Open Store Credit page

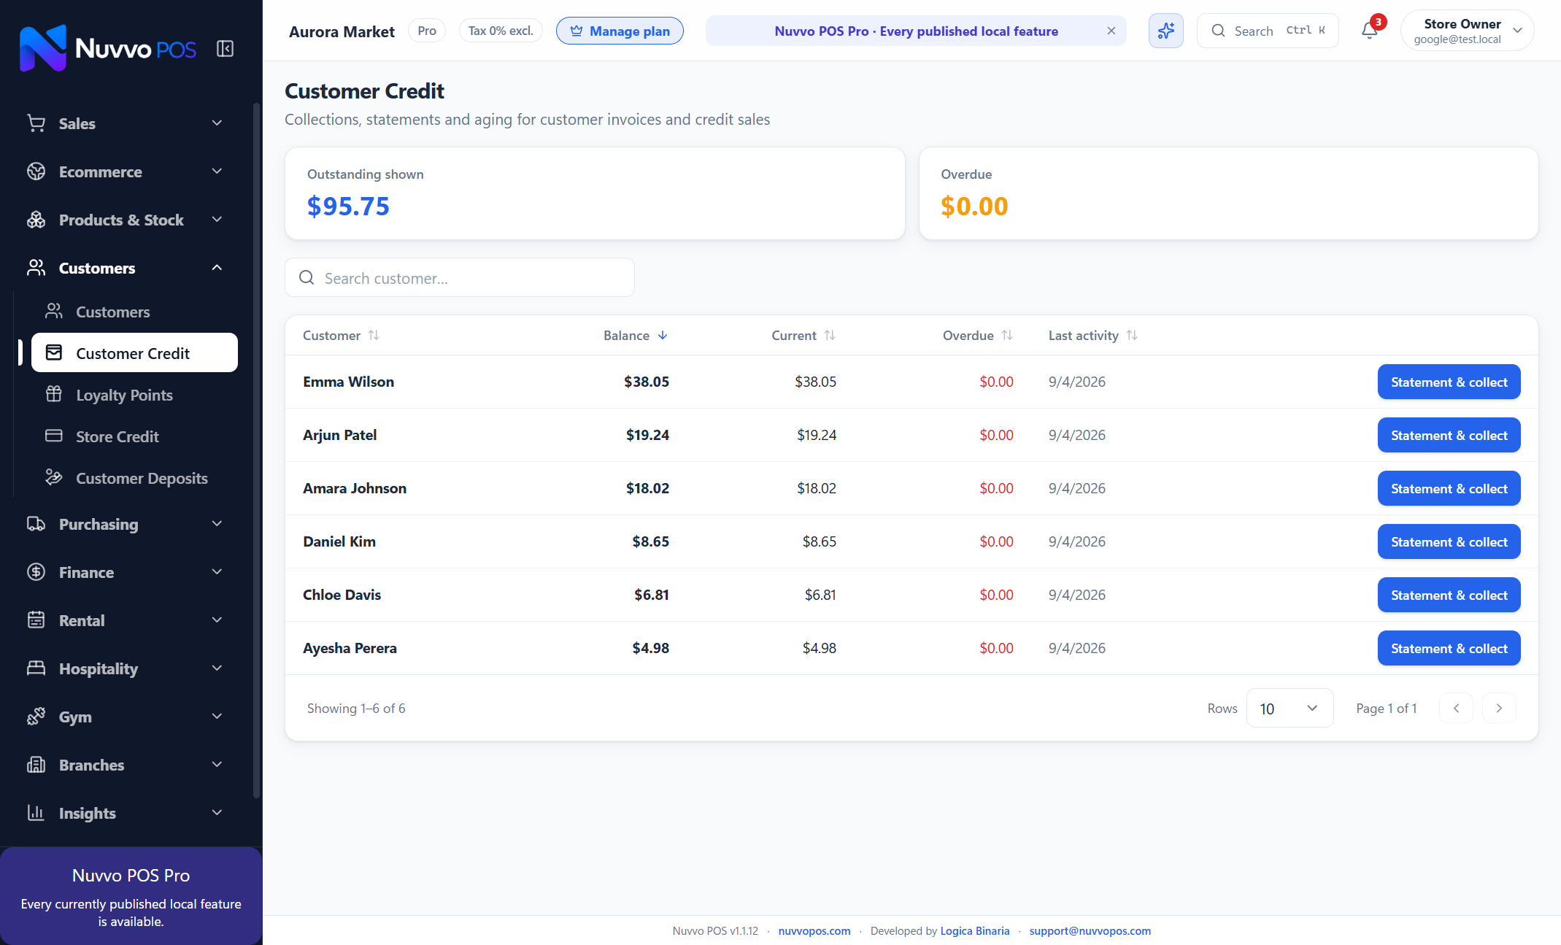[x=134, y=436]
